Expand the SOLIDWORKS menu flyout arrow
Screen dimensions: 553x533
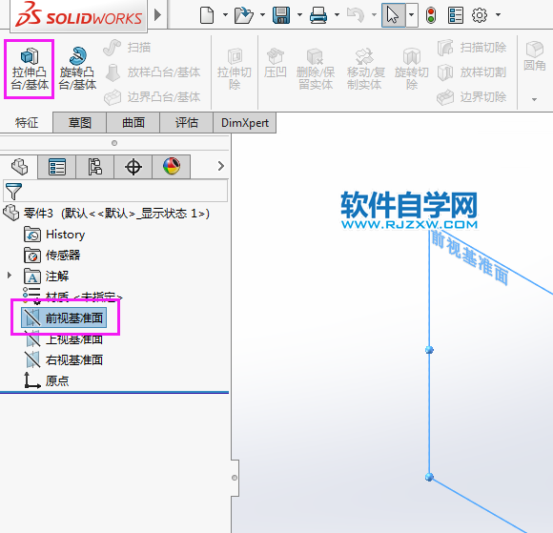158,15
